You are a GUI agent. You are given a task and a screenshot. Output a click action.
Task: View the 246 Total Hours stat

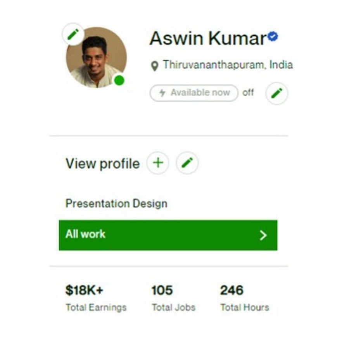tap(245, 298)
